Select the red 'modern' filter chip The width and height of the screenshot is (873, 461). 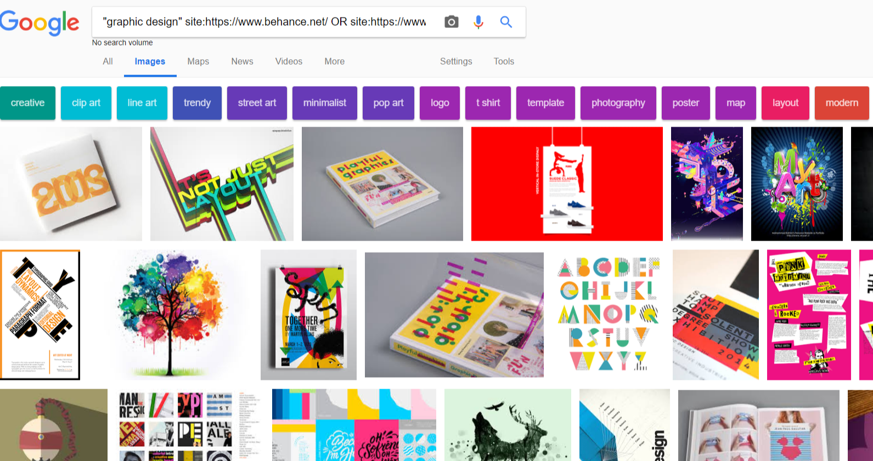point(842,103)
